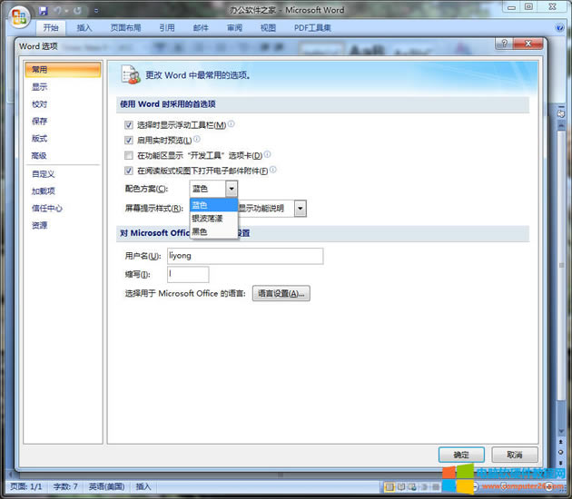The height and width of the screenshot is (499, 572).
Task: Switch to Full Screen Reading view icon
Action: coord(401,486)
